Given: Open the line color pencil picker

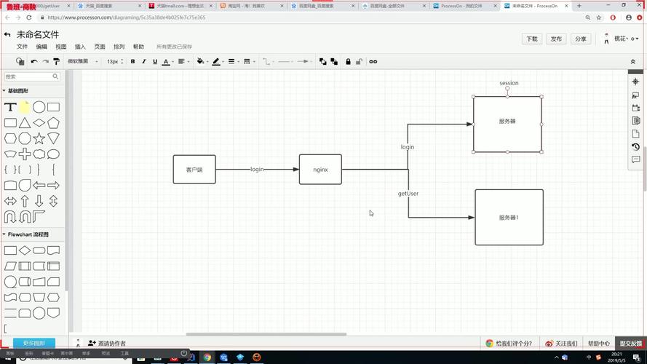Looking at the screenshot, I should point(218,61).
